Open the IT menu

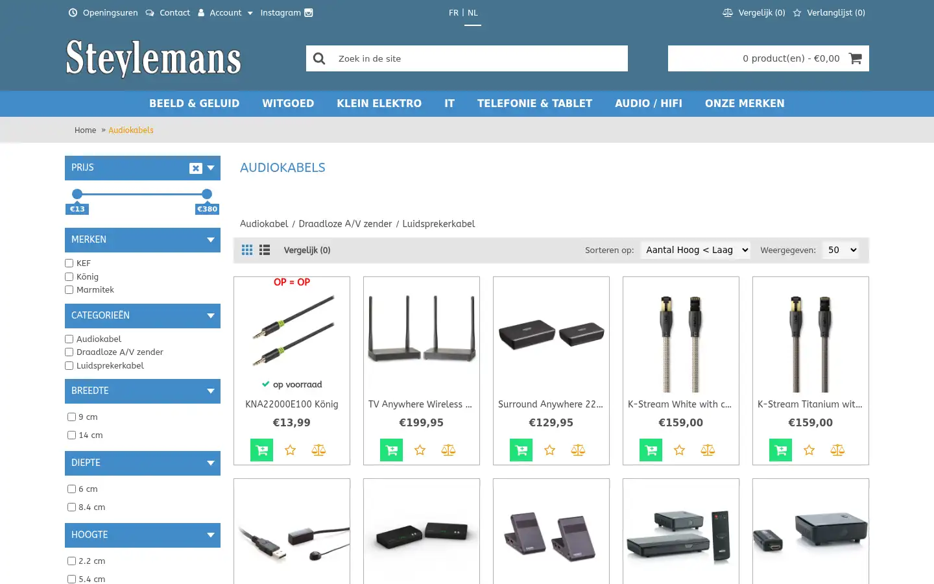tap(449, 103)
